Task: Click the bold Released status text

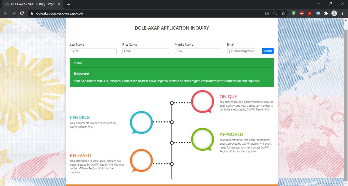Action: click(82, 74)
